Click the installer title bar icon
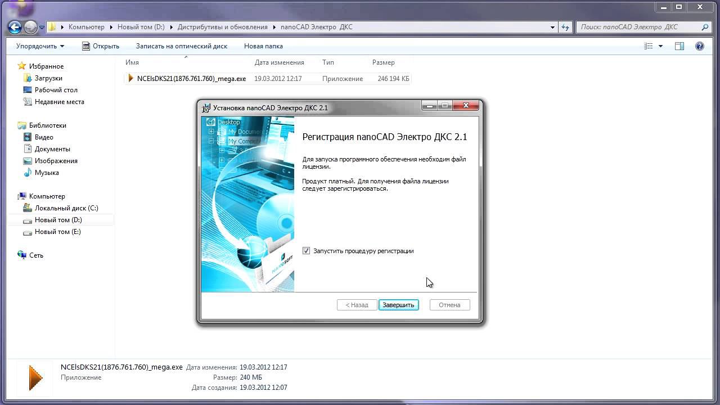Image resolution: width=720 pixels, height=405 pixels. pyautogui.click(x=206, y=107)
